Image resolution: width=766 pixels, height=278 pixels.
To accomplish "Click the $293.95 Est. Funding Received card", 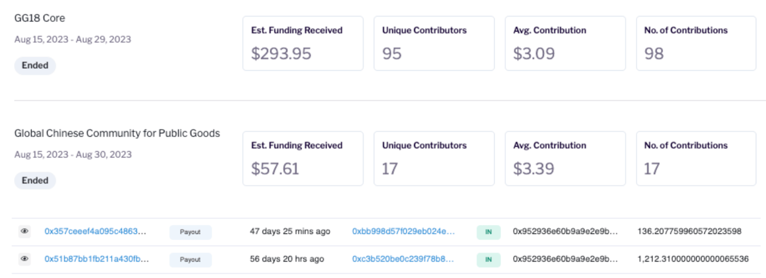I will point(303,43).
